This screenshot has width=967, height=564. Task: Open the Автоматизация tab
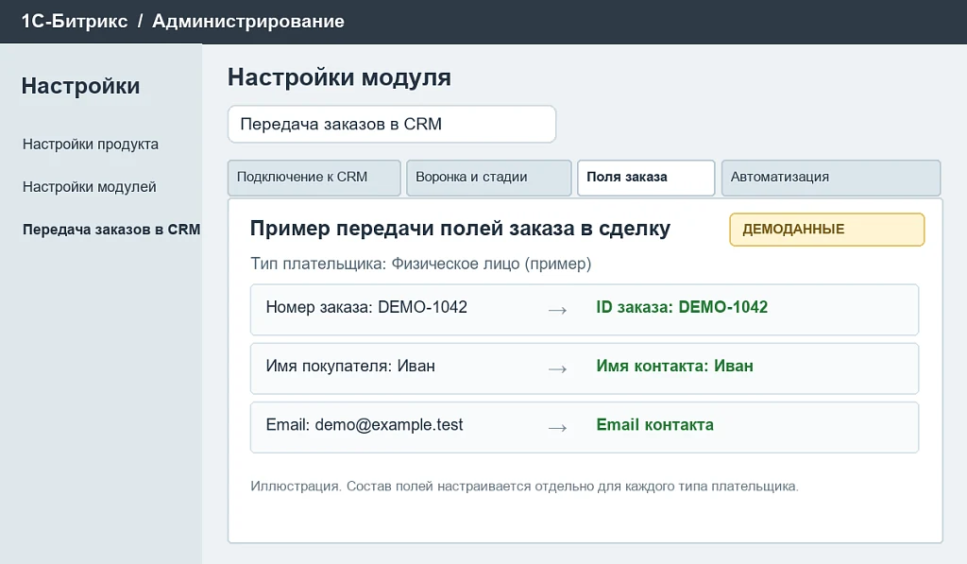pyautogui.click(x=831, y=178)
